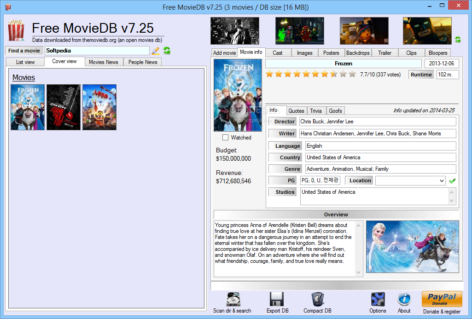The width and height of the screenshot is (472, 319).
Task: Open the Posters tab
Action: tap(331, 52)
